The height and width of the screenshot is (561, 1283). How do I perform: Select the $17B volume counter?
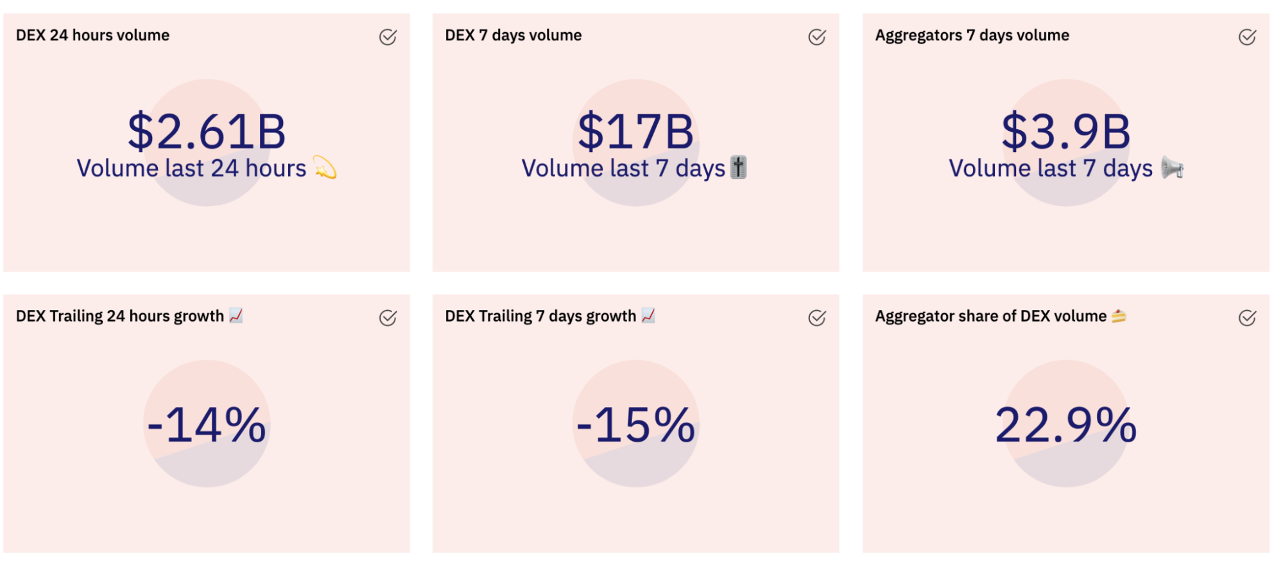point(635,131)
